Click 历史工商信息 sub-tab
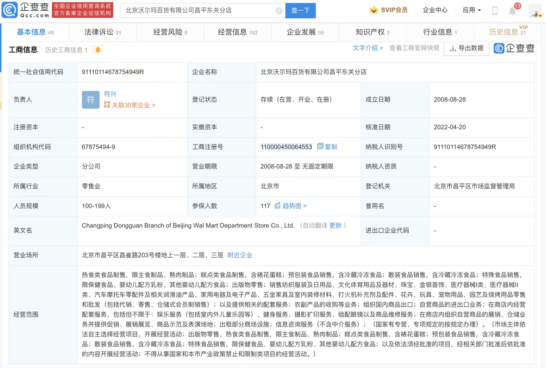Viewport: 546px width, 368px height. pos(66,50)
